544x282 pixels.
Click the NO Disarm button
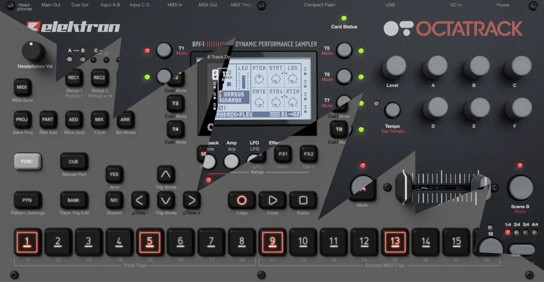(114, 200)
